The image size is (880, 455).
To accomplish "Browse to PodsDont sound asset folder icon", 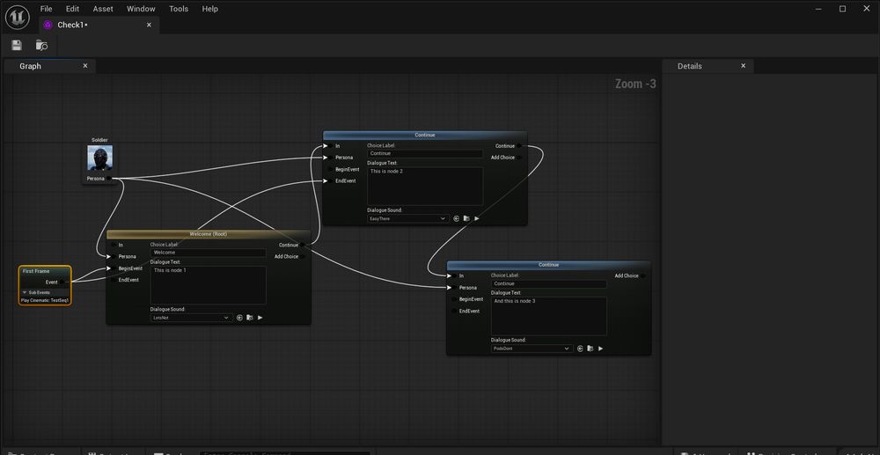I will point(590,349).
